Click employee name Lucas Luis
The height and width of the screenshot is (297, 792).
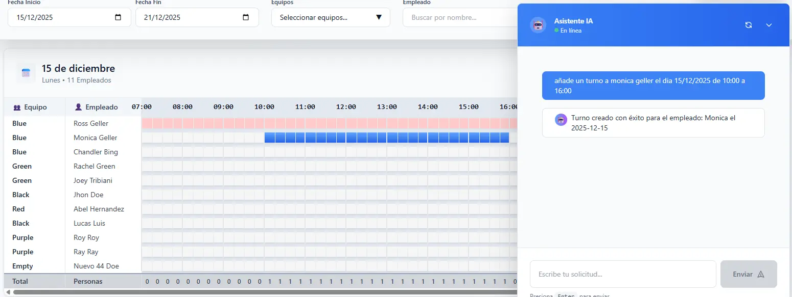tap(89, 223)
